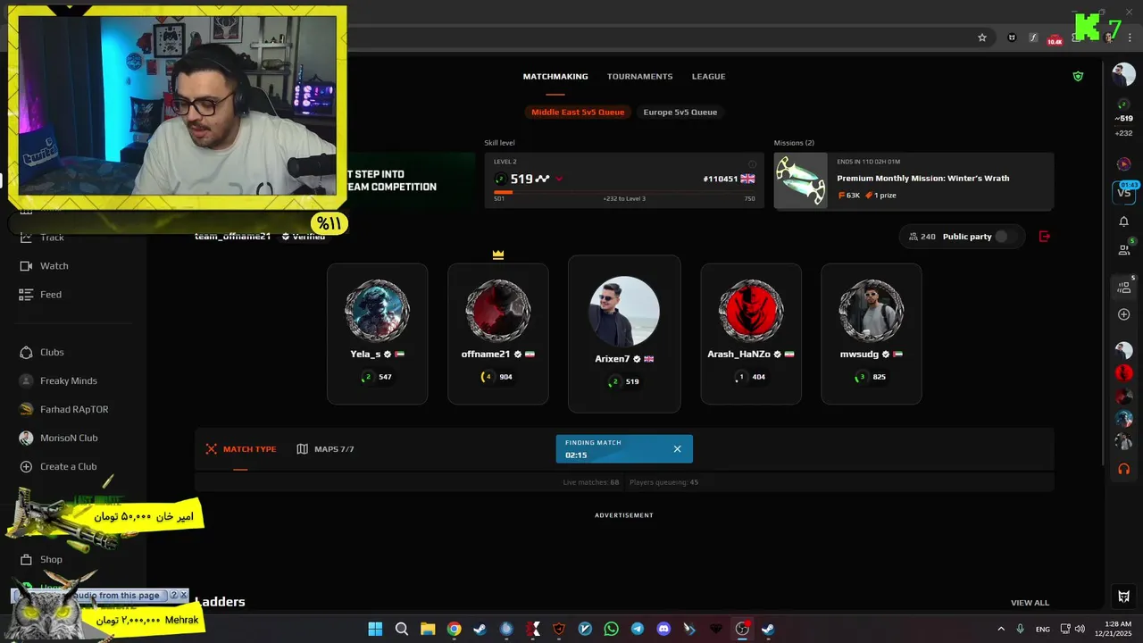This screenshot has height=643, width=1143.
Task: Open the Maps 7/7 selector
Action: (326, 449)
